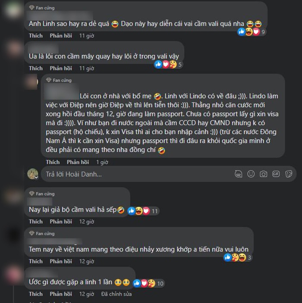Like the long passport explanation reply
This screenshot has height=303, width=302.
pos(53,162)
